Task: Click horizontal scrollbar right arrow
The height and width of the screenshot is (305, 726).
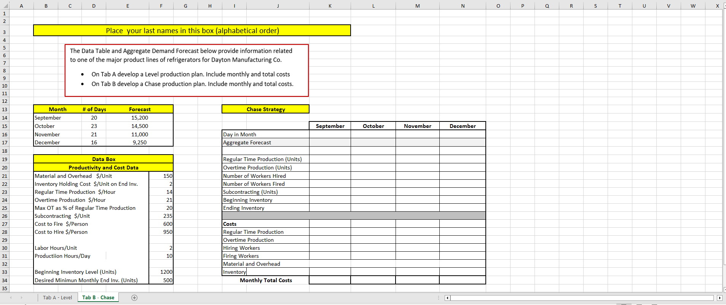Action: click(720, 298)
